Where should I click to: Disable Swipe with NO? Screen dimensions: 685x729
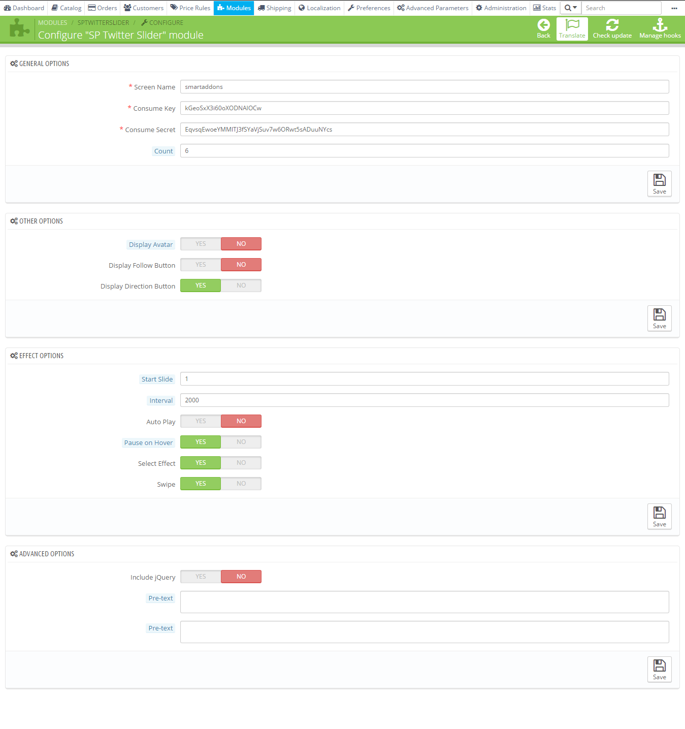click(x=241, y=484)
